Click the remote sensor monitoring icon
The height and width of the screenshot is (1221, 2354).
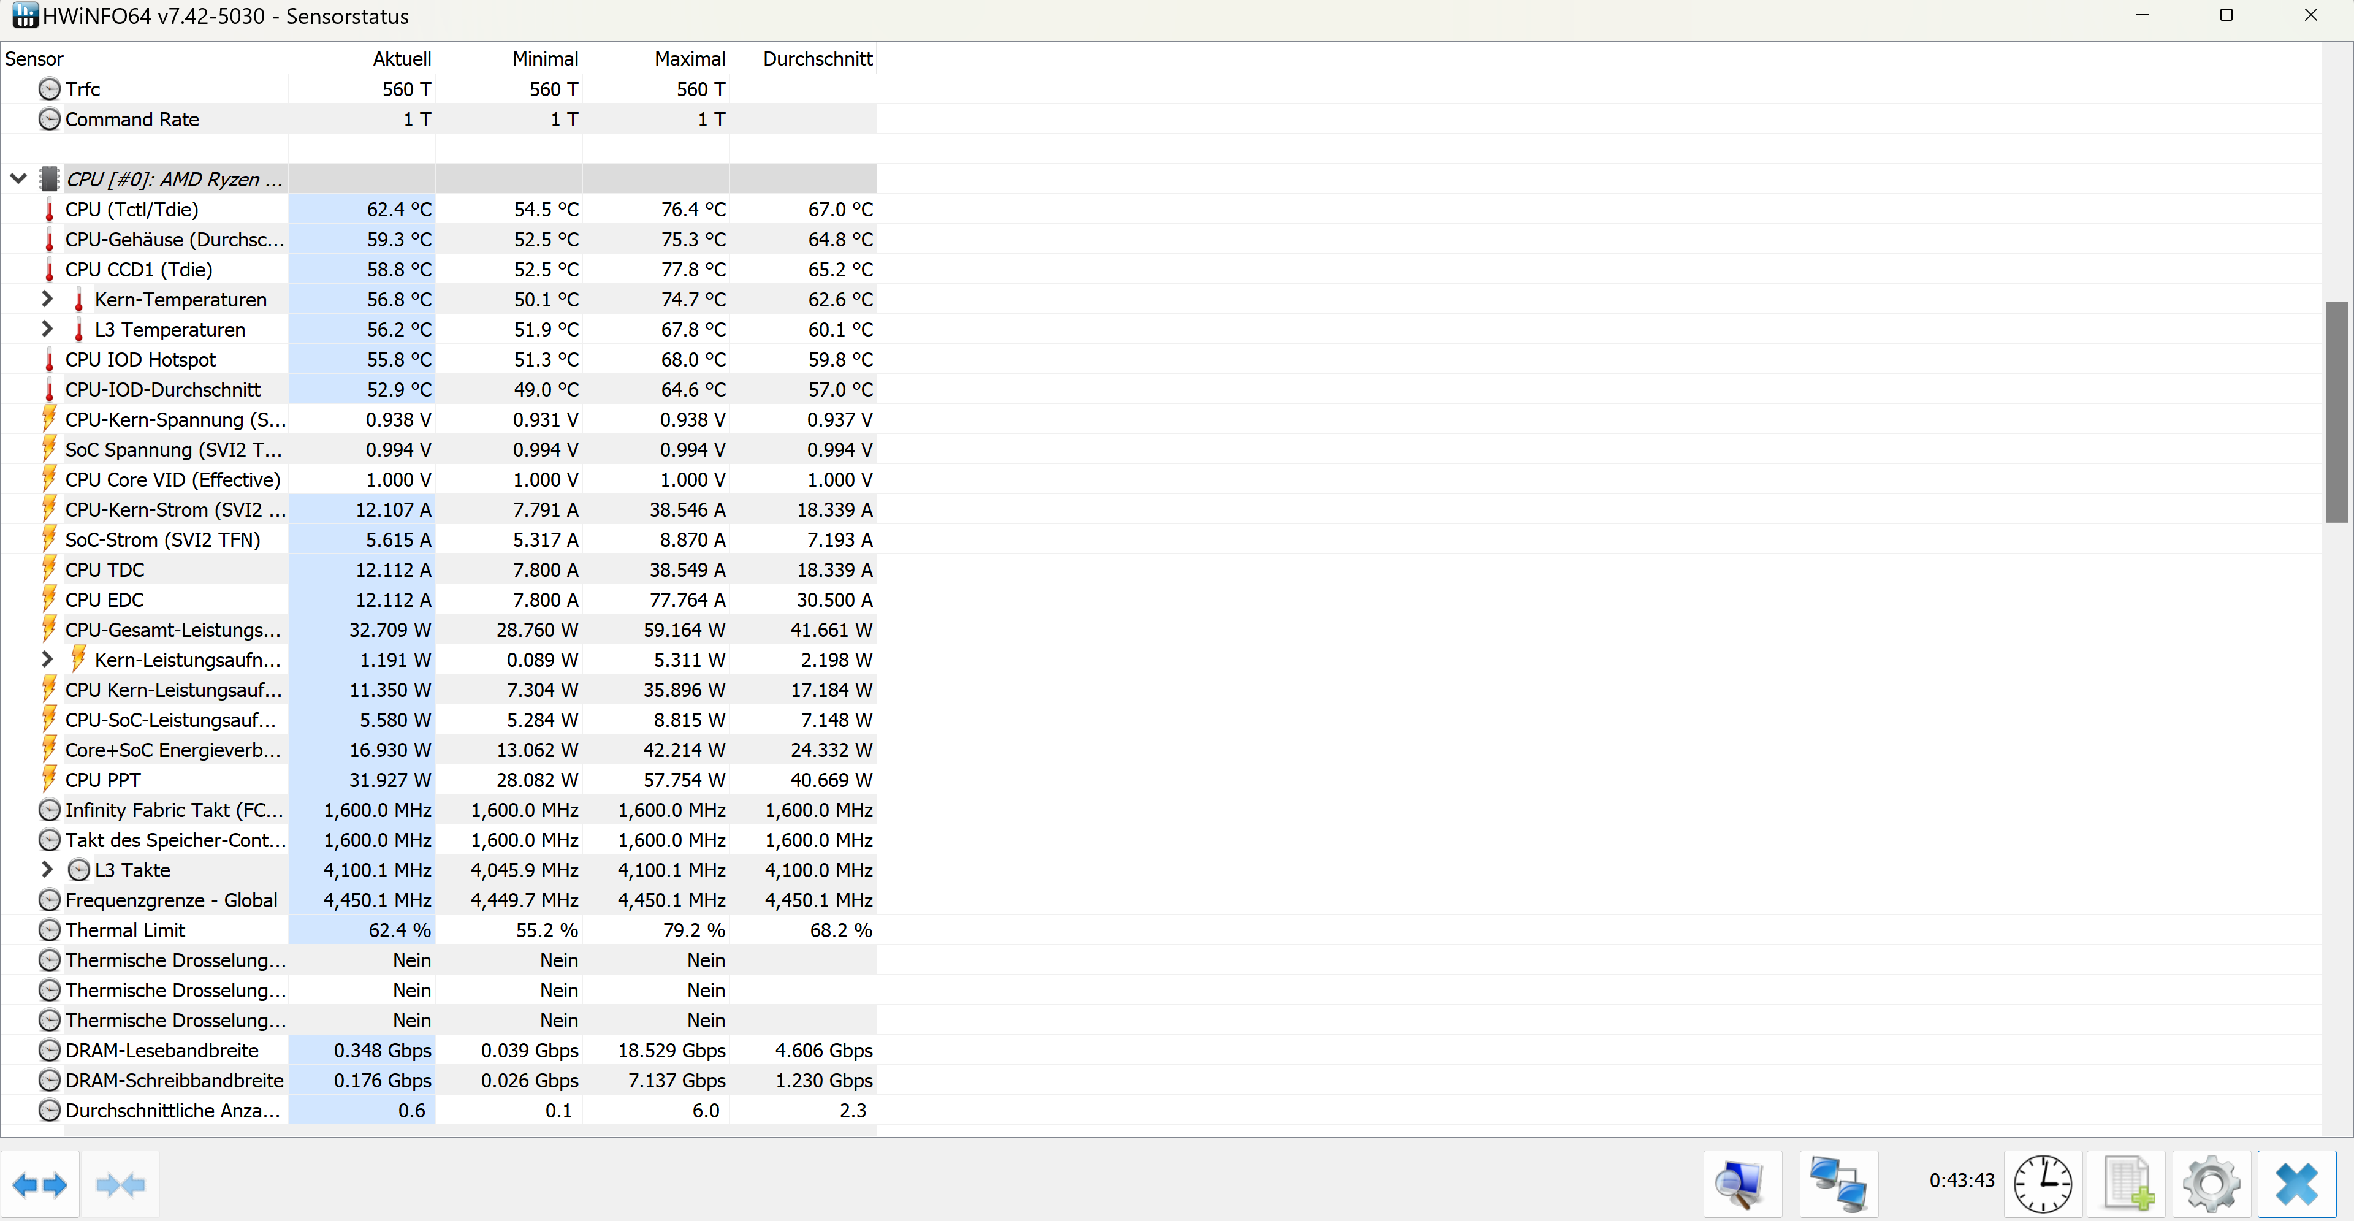(1840, 1184)
